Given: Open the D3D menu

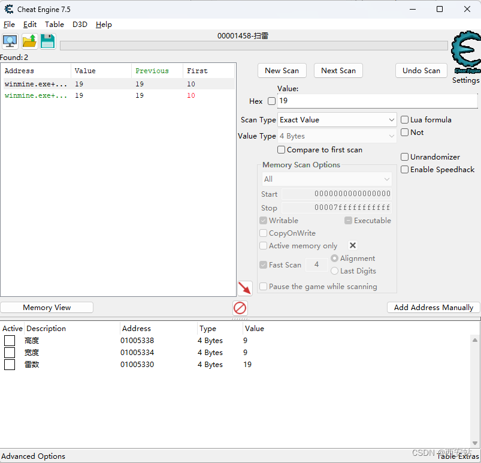Looking at the screenshot, I should coord(80,24).
